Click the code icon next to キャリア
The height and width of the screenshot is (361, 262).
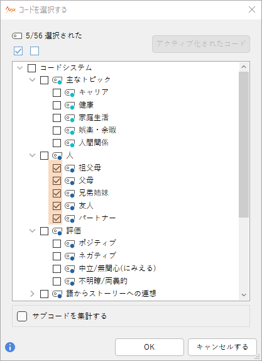pyautogui.click(x=70, y=93)
